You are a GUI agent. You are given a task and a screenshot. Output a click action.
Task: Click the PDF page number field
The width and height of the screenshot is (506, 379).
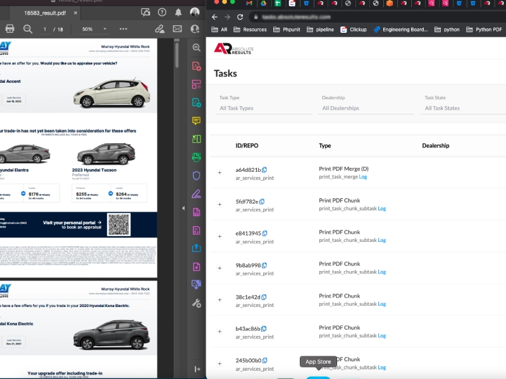click(x=45, y=29)
